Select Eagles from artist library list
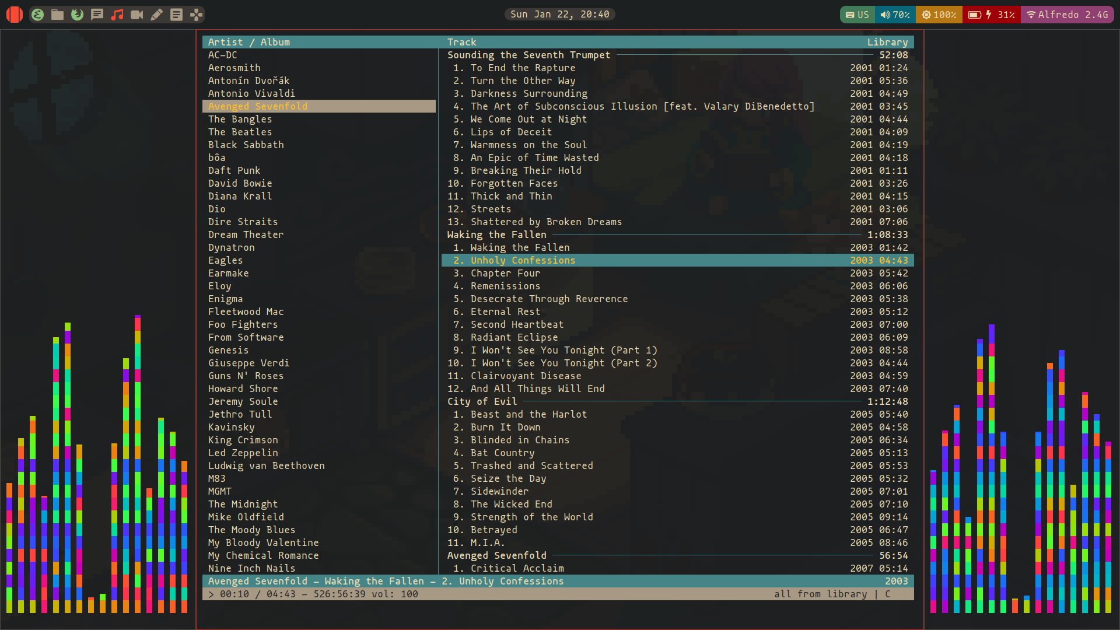 225,260
